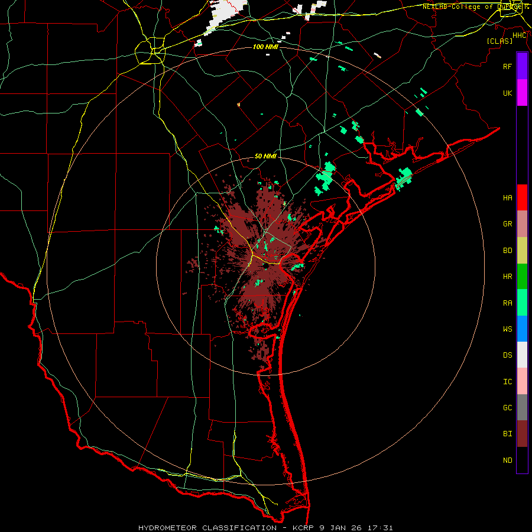The height and width of the screenshot is (532, 532).
Task: Click the UK legend label
Action: pyautogui.click(x=507, y=93)
